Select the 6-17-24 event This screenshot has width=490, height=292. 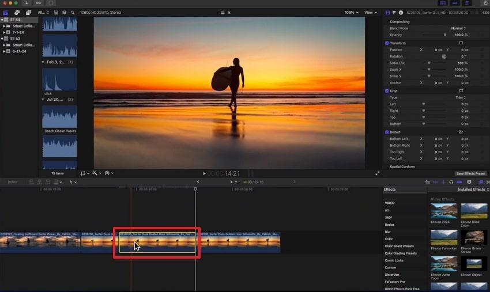pyautogui.click(x=19, y=51)
